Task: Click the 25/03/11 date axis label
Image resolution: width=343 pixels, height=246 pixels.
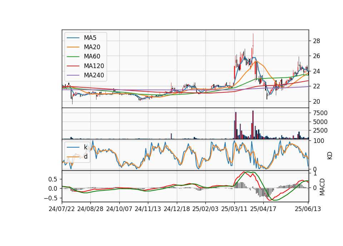Action: coord(234,209)
